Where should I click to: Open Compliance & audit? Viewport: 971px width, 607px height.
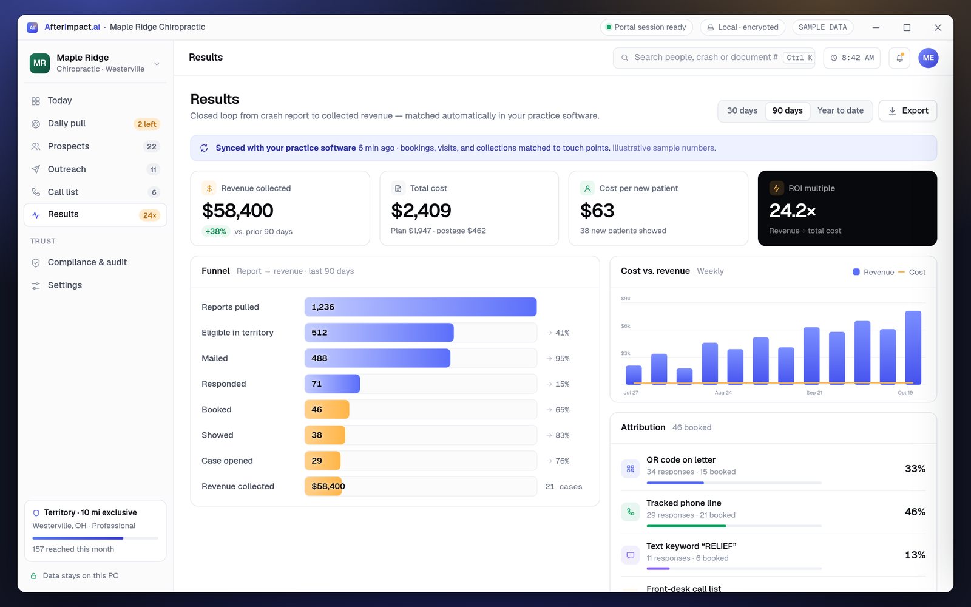tap(95, 262)
